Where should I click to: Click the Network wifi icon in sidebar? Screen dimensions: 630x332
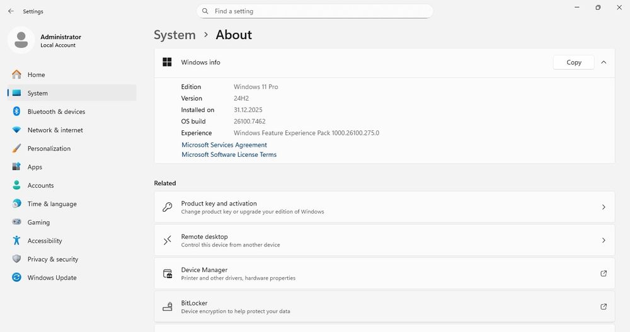pyautogui.click(x=16, y=130)
